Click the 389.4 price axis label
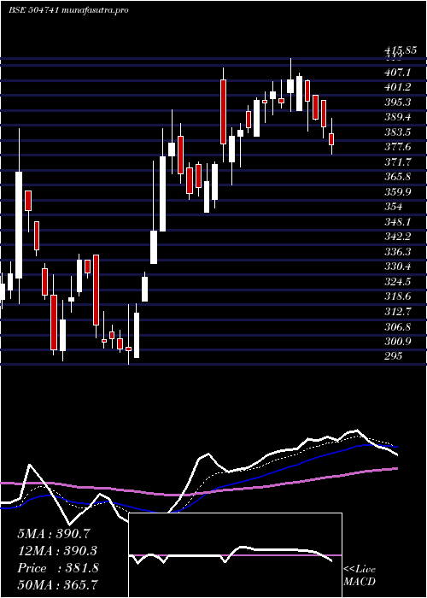Viewport: 427px width, 598px height. coord(397,117)
